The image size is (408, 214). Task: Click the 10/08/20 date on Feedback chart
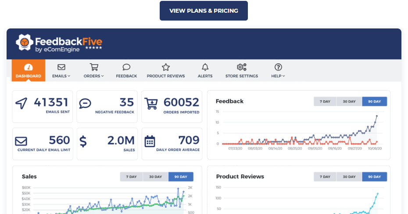pos(375,148)
